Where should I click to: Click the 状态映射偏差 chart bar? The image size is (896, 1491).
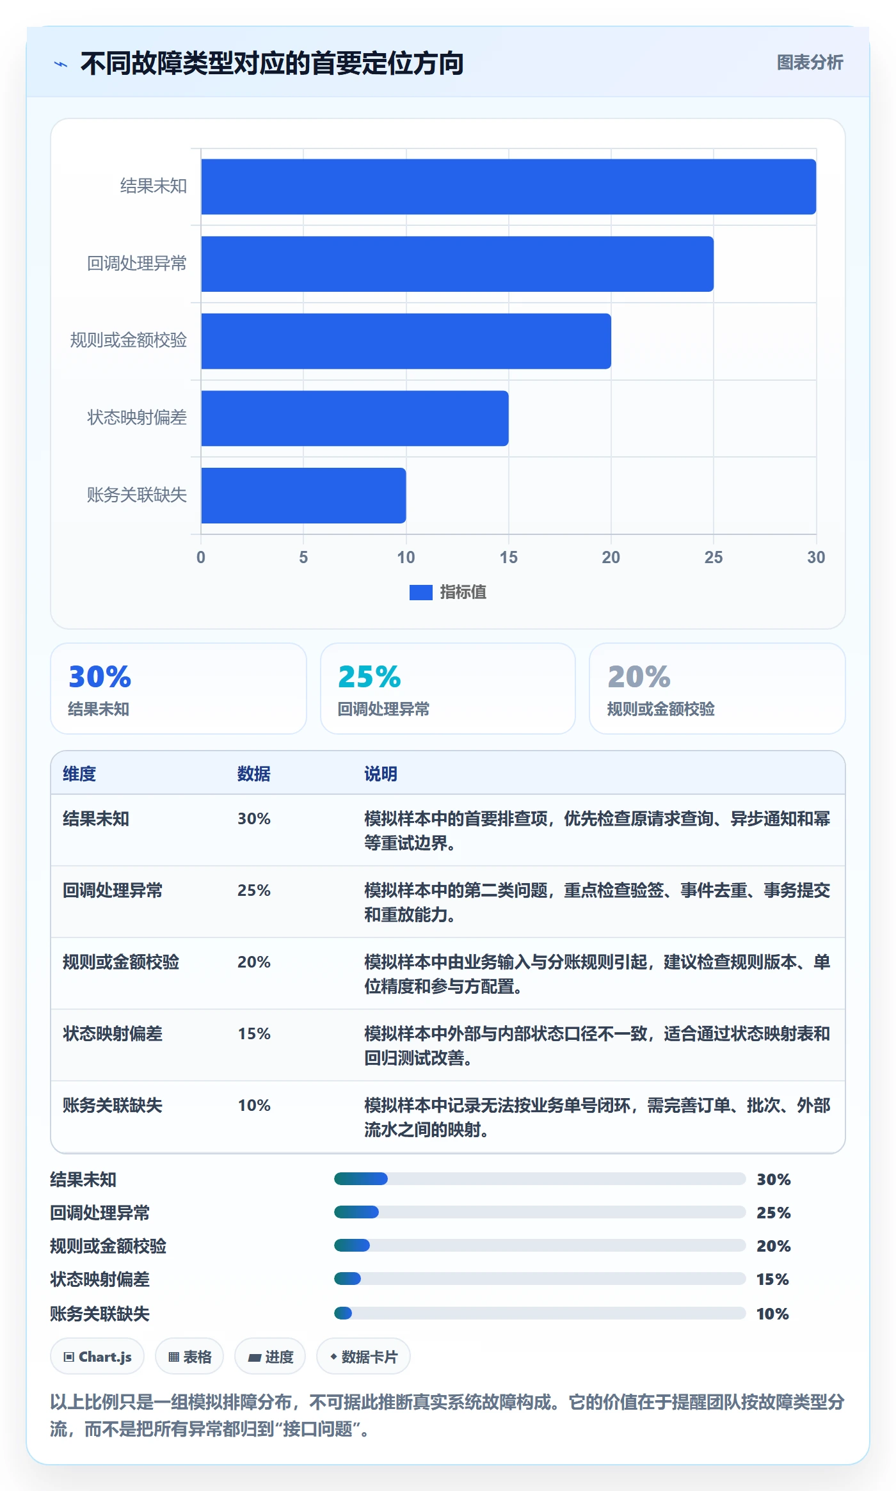[x=355, y=419]
